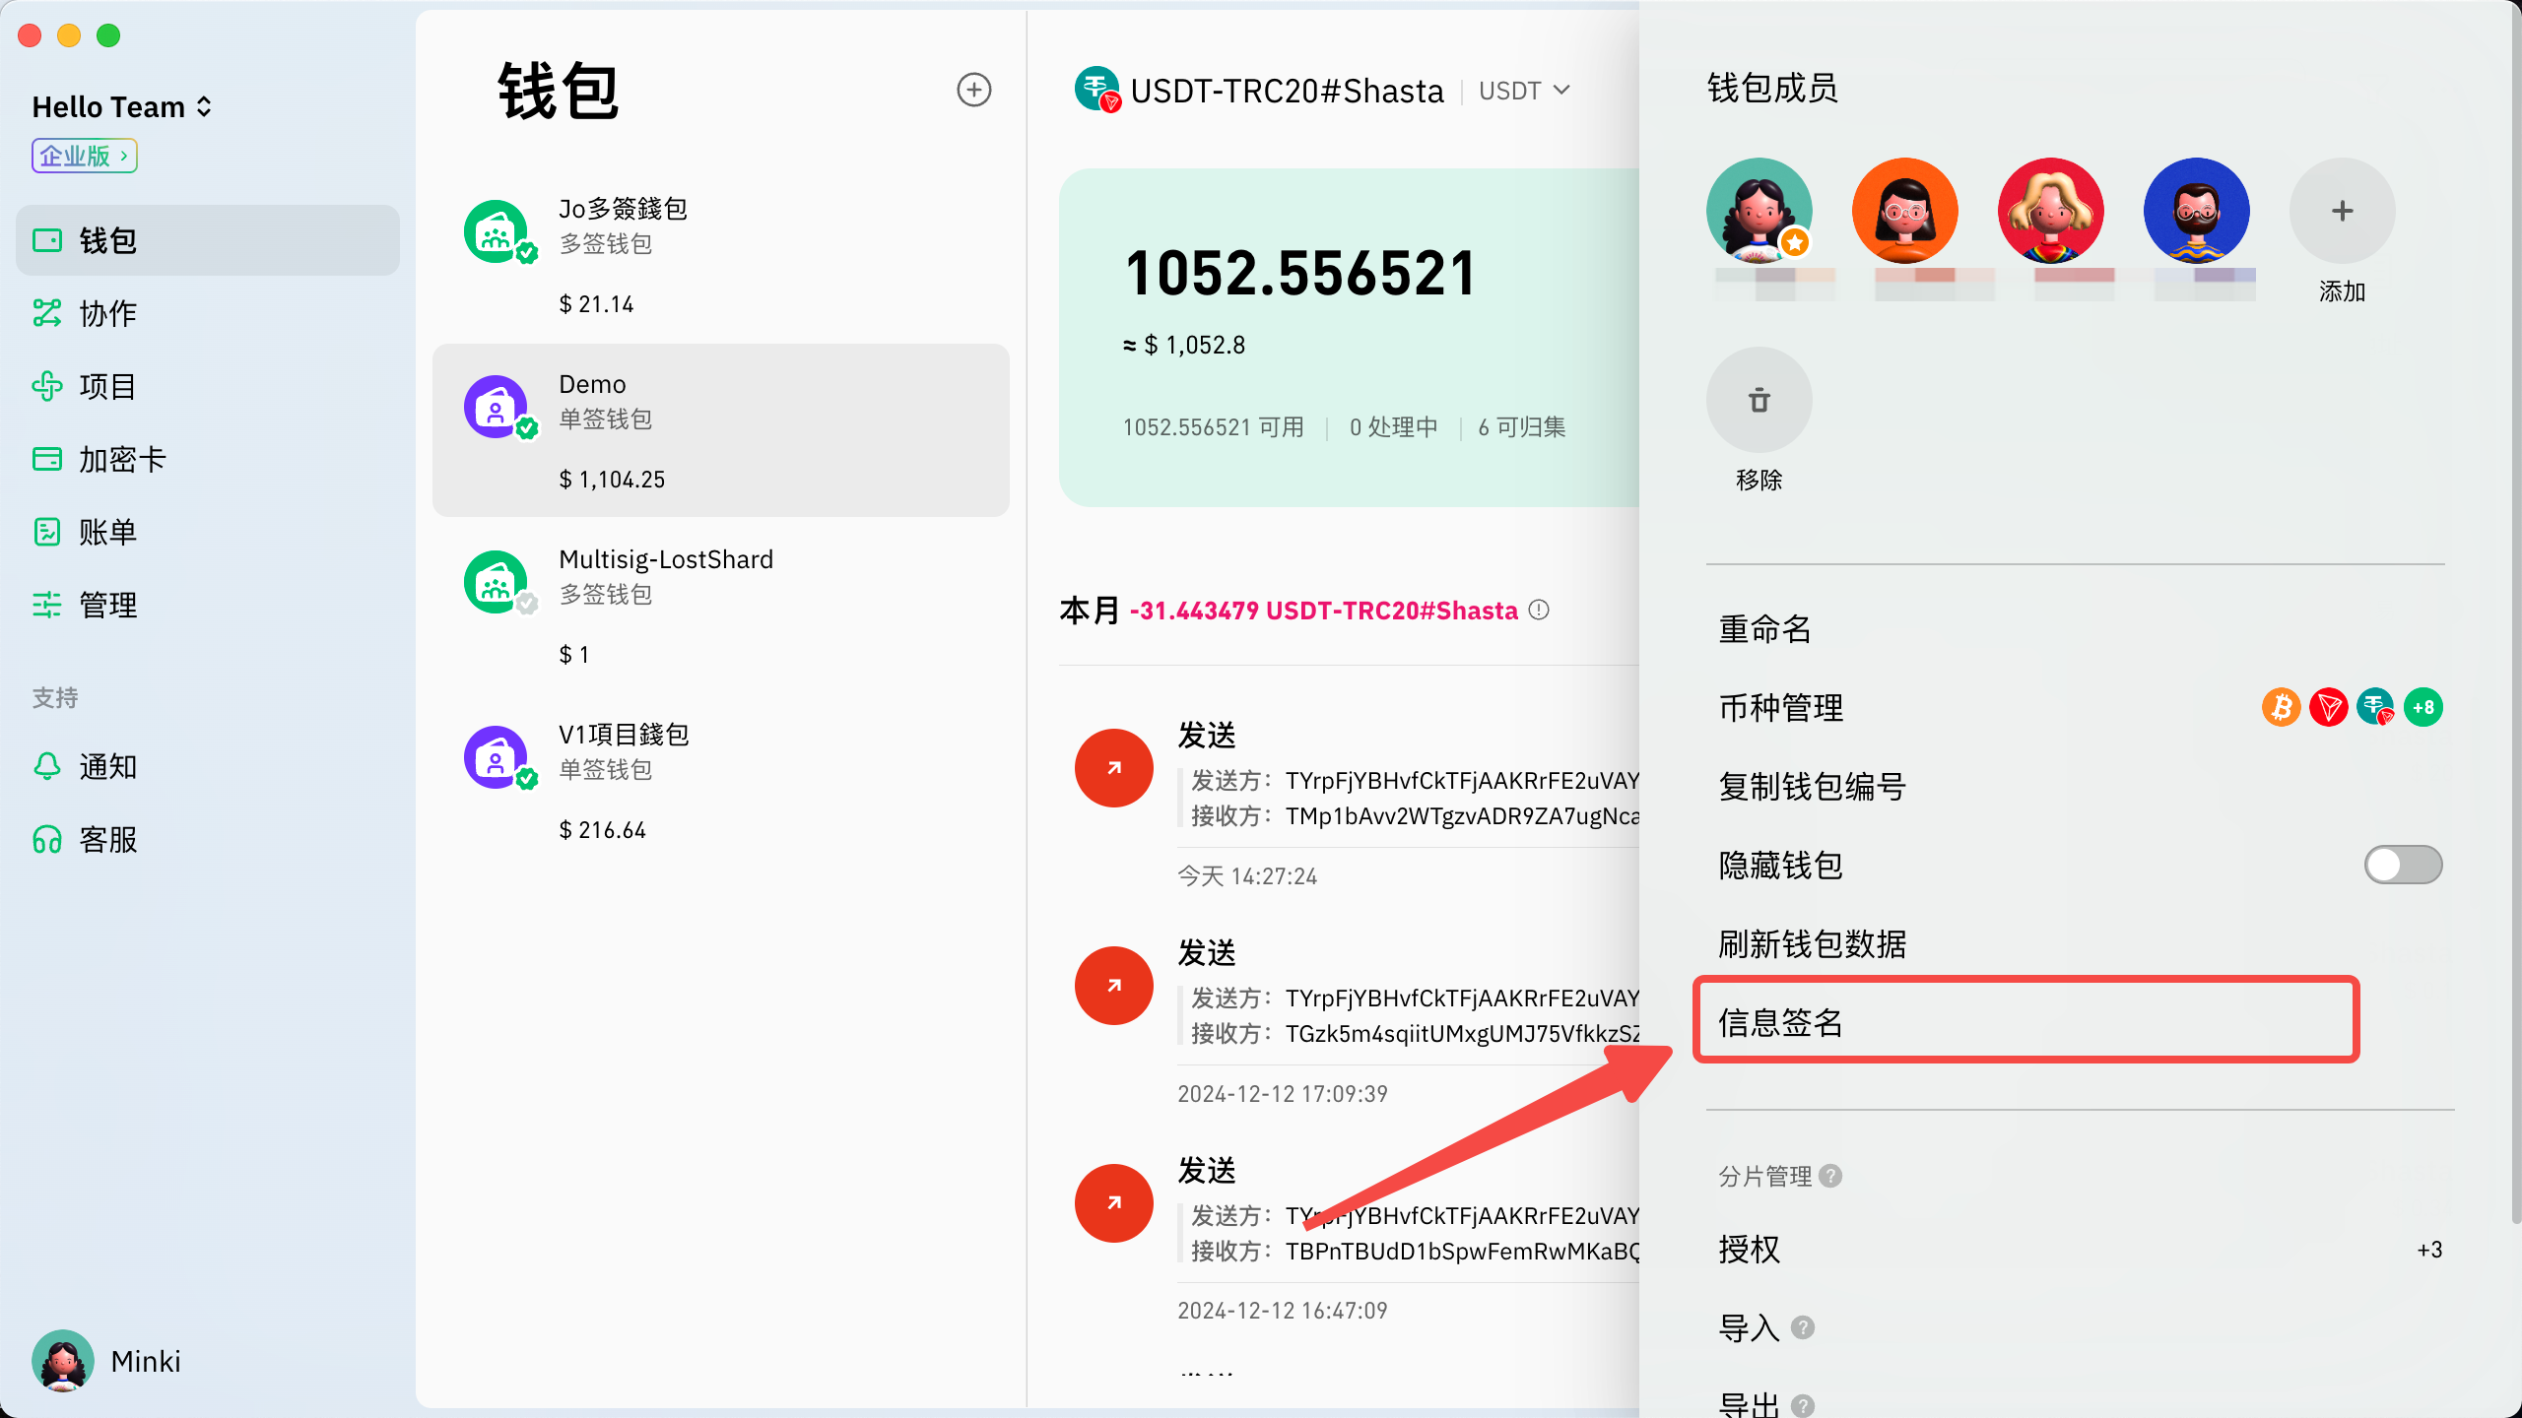Click the +8 more coins badge
Screen dimensions: 2522x1418
[x=2422, y=707]
